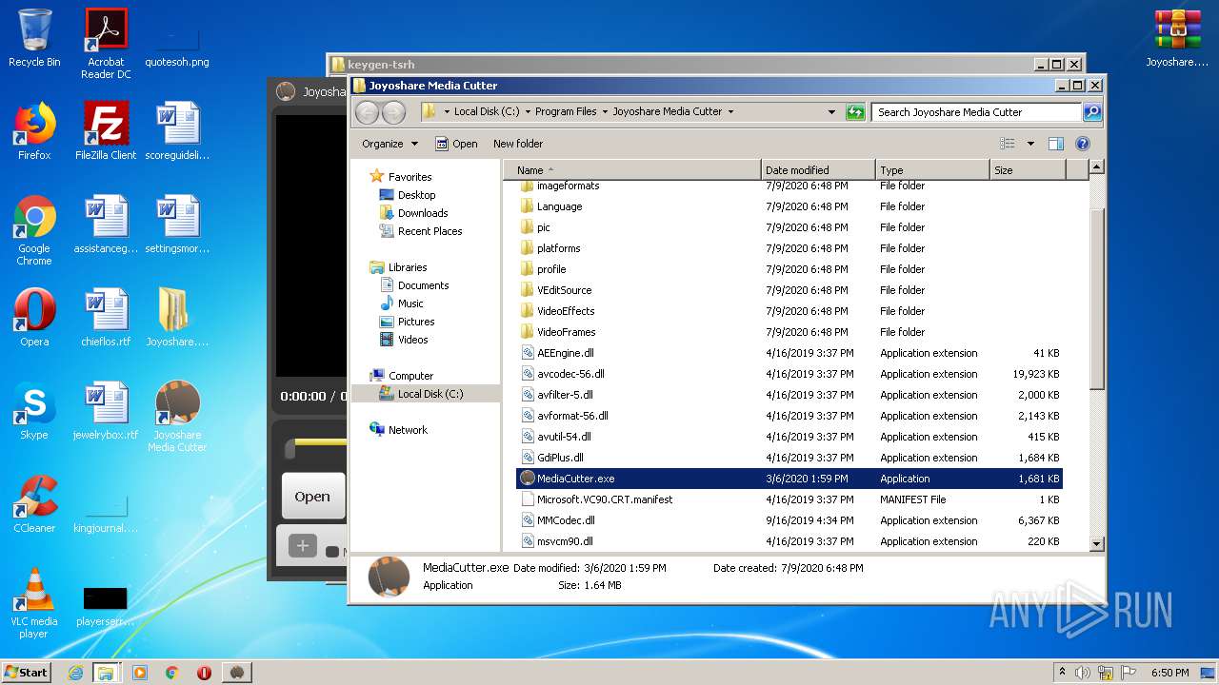Image resolution: width=1219 pixels, height=685 pixels.
Task: Open Google Chrome desktop shortcut
Action: [x=34, y=230]
